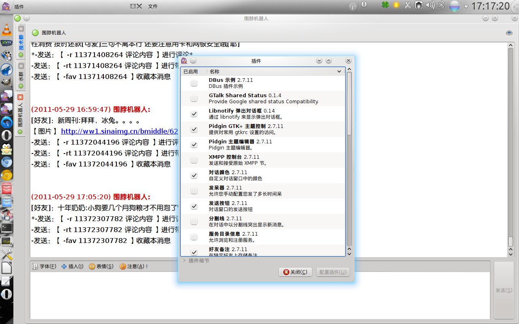Click the 表情 smiley icon
519x324 pixels.
click(x=92, y=266)
